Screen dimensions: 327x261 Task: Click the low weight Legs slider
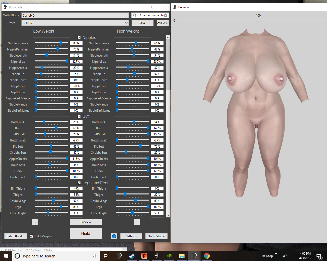pyautogui.click(x=52, y=207)
